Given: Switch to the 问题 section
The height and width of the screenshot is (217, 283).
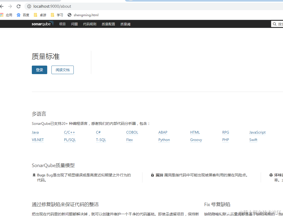Looking at the screenshot, I should [x=74, y=24].
